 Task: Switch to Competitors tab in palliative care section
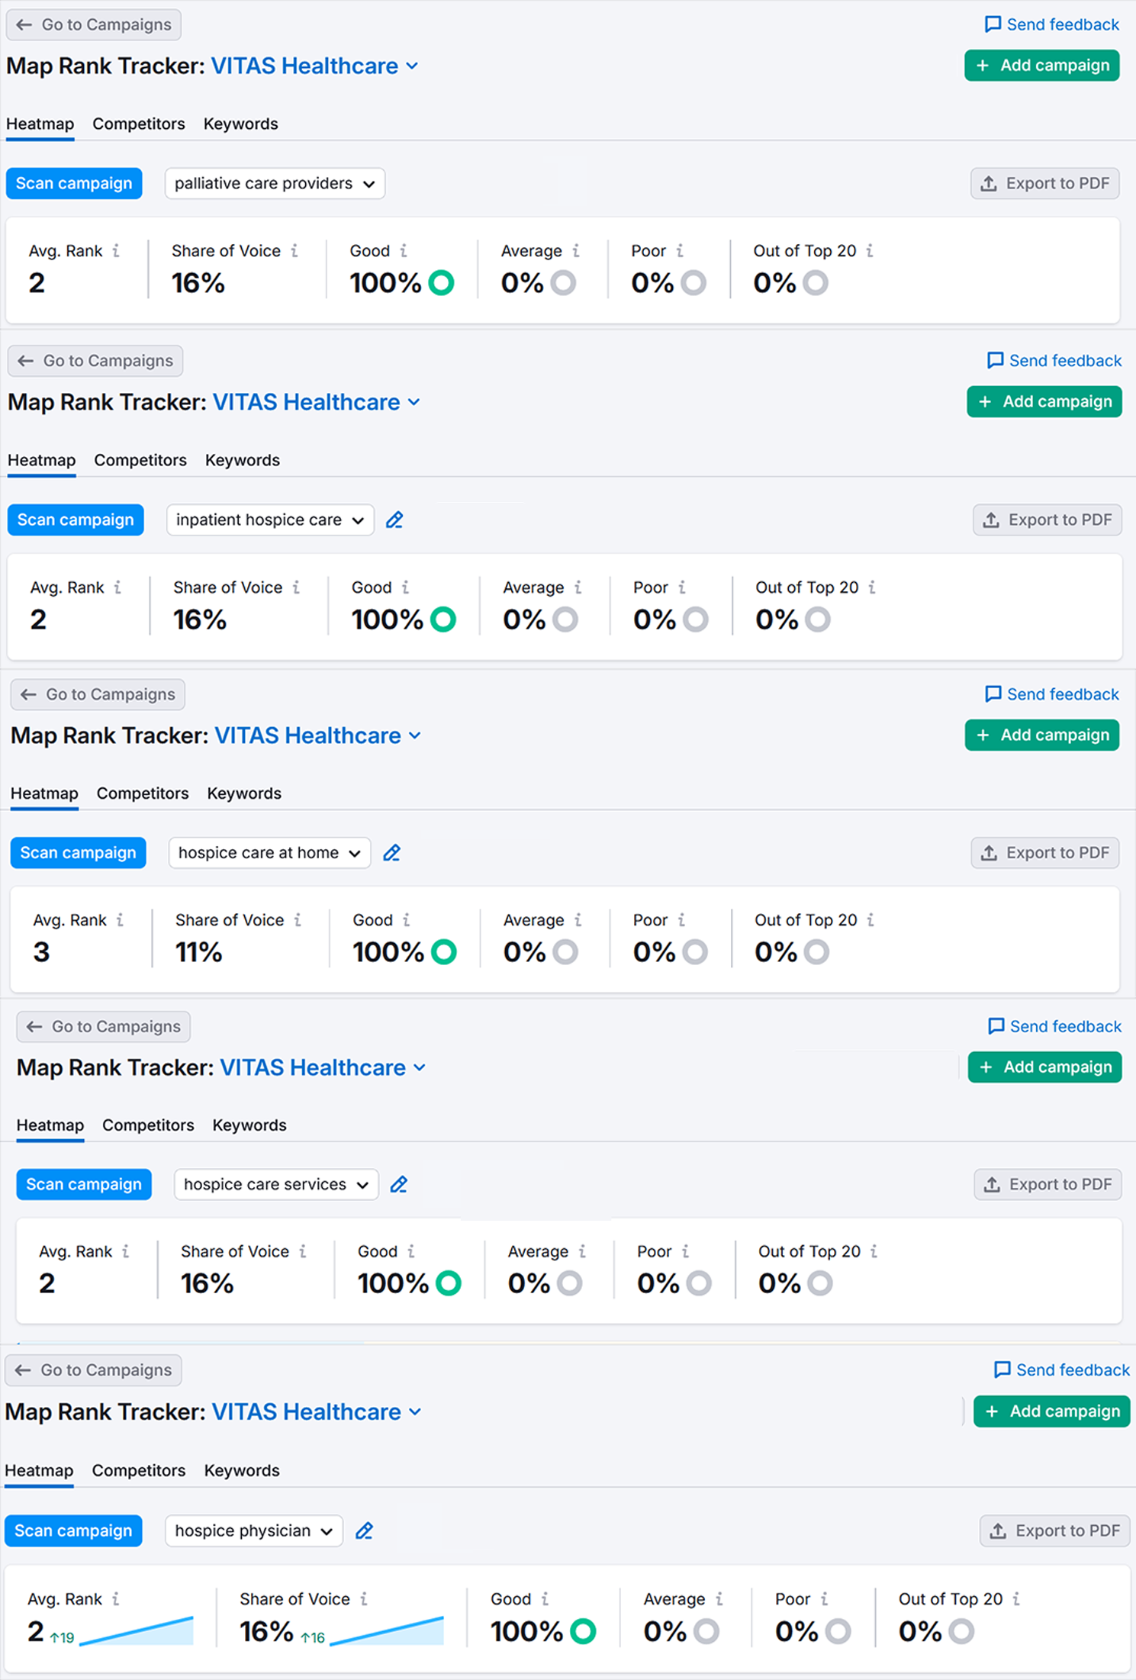coord(139,124)
